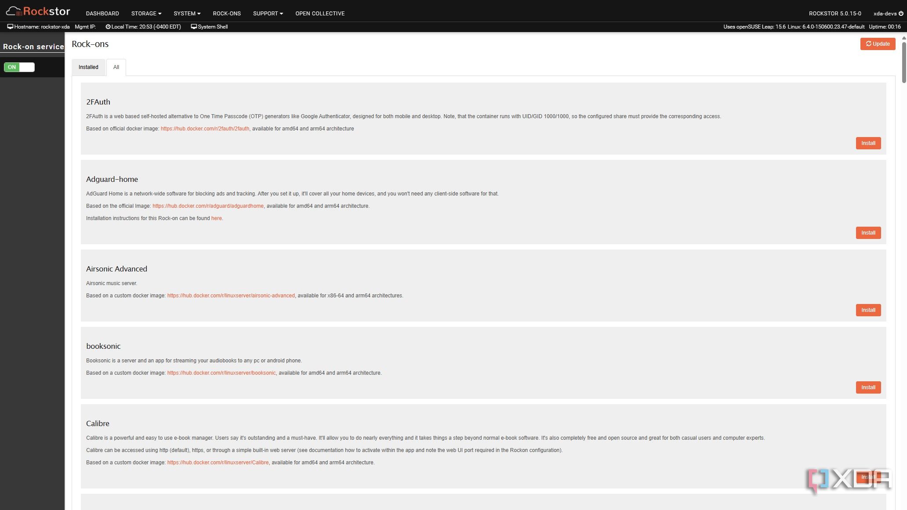Open the System Shell
Screen dimensions: 907x510
(209, 27)
